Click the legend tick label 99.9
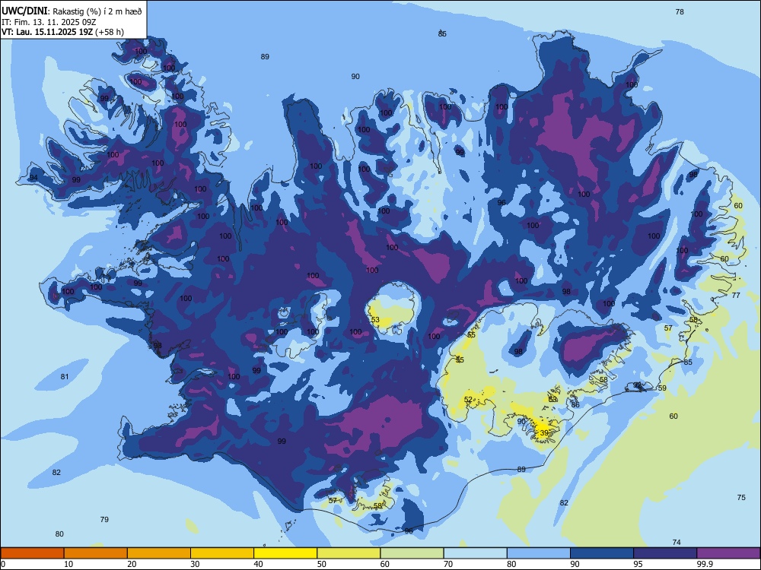The image size is (761, 570). [705, 564]
